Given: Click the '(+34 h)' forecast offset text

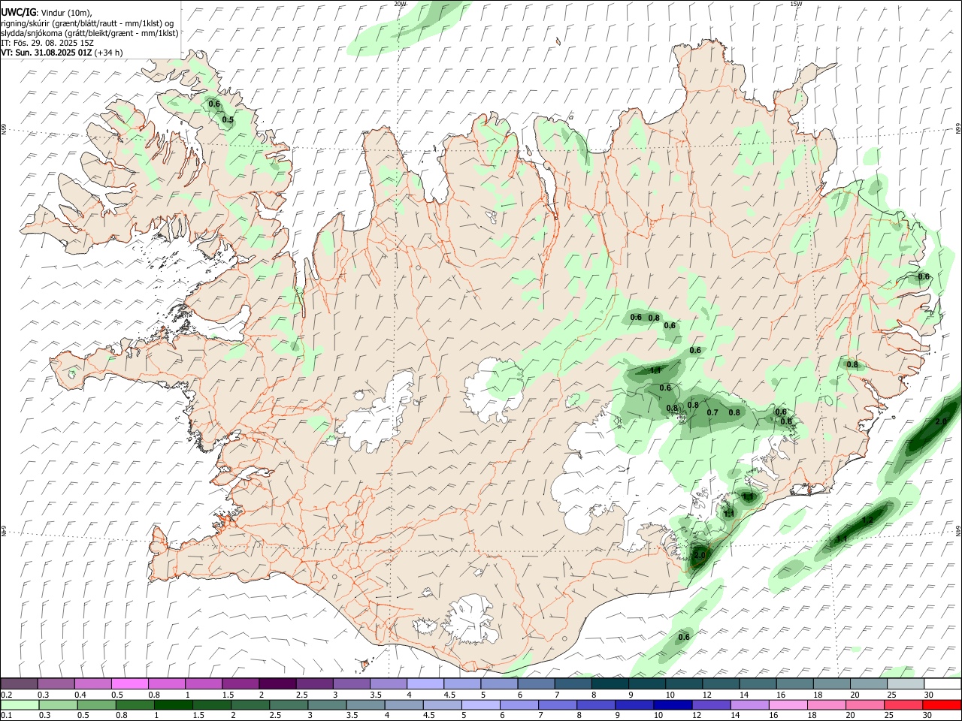Looking at the screenshot, I should tap(108, 53).
